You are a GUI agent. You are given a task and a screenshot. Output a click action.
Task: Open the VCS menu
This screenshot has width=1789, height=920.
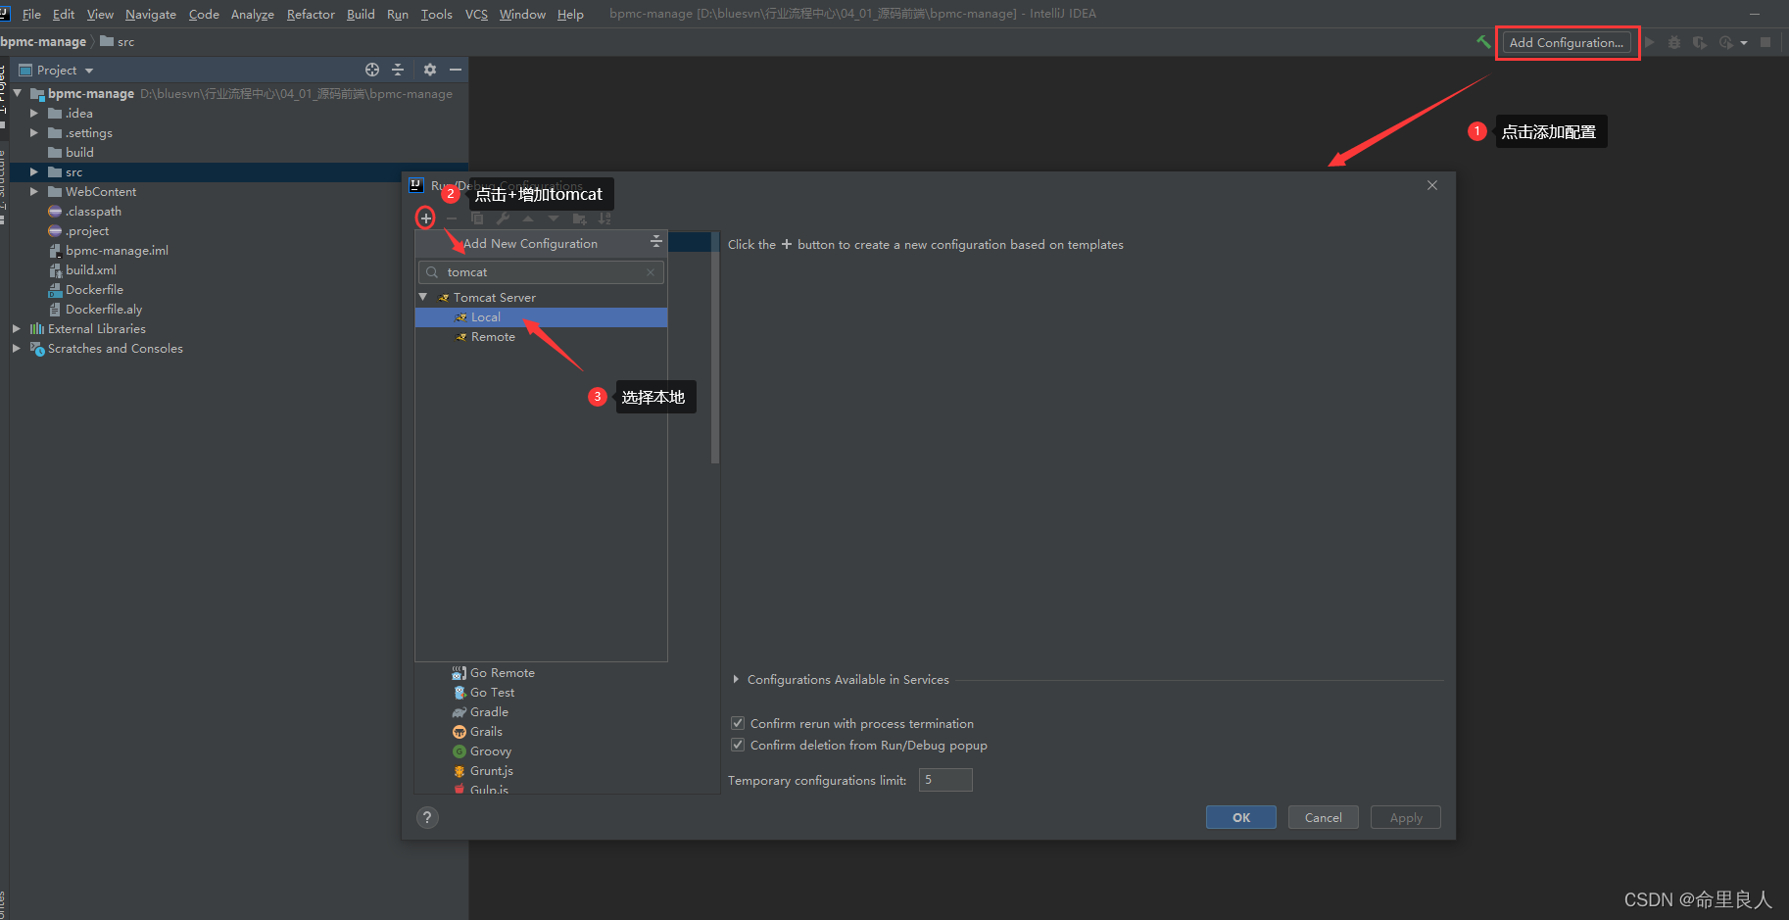(476, 14)
